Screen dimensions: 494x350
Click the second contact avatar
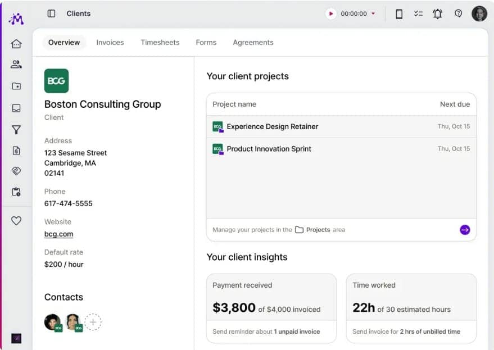tap(74, 322)
